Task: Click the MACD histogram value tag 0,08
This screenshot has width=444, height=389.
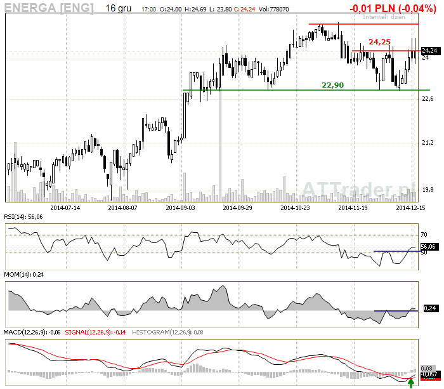Action: tap(427, 368)
